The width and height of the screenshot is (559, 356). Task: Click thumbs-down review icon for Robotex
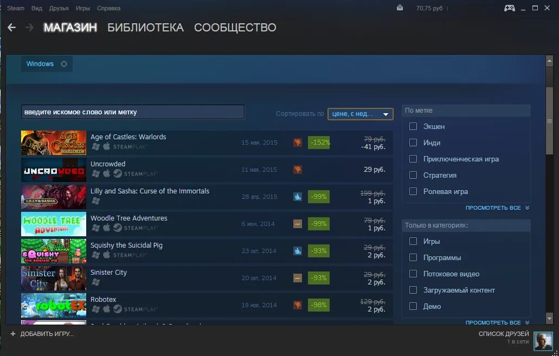297,305
